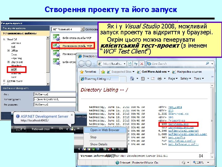Image resolution: width=222 pixels, height=167 pixels.
Task: Choose Open in Web Browser from context menu
Action: point(105,130)
